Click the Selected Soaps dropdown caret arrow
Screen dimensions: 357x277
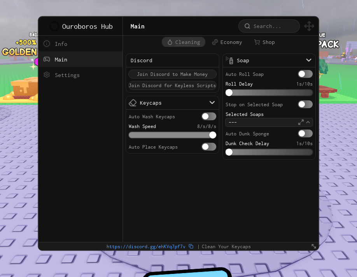308,122
